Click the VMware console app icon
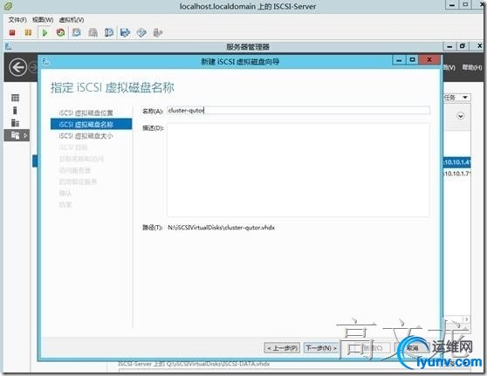 coord(9,6)
